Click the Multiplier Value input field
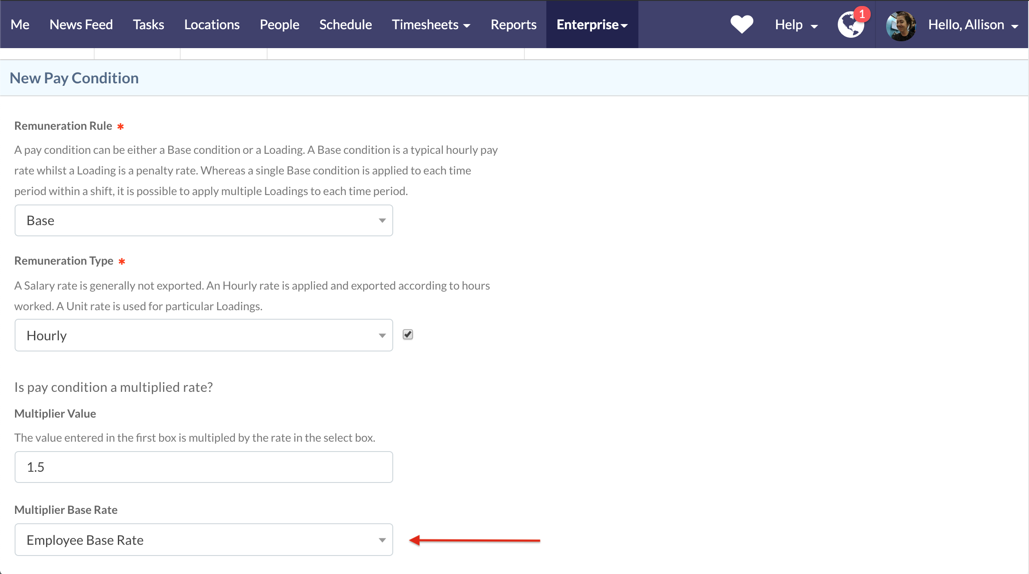This screenshot has width=1029, height=574. pos(204,467)
